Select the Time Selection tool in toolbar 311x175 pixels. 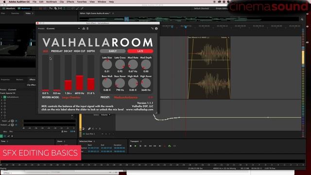pos(64,9)
